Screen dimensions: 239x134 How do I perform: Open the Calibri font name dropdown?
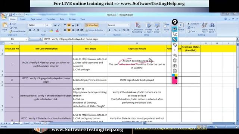44,25
